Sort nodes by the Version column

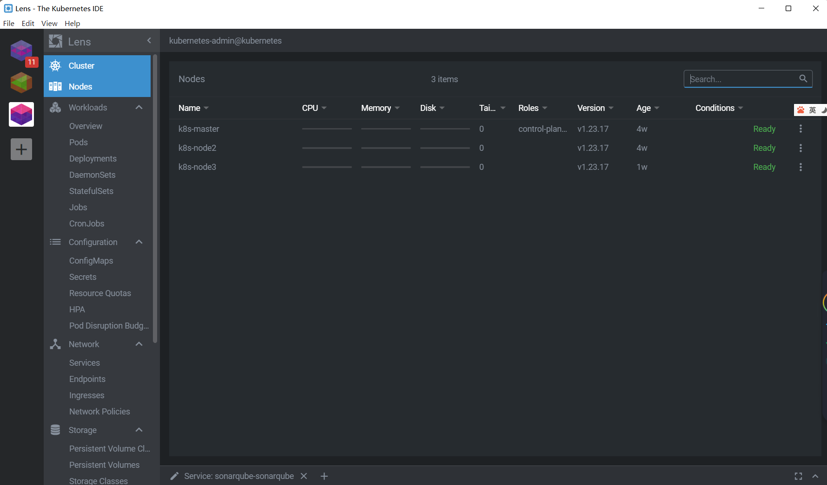(x=591, y=108)
